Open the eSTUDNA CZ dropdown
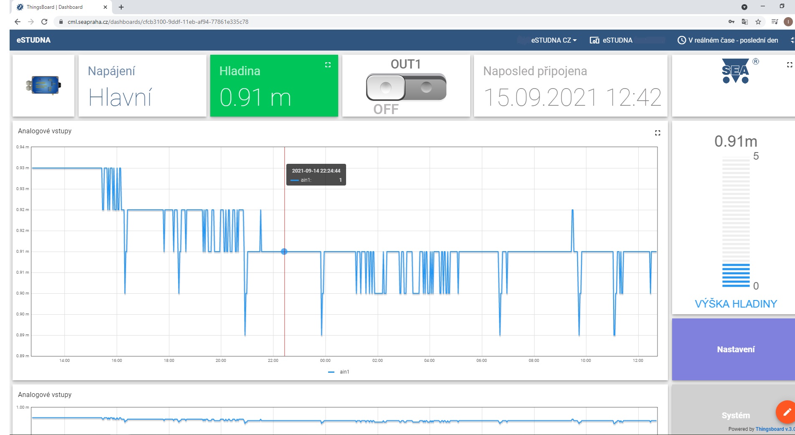 pyautogui.click(x=554, y=40)
